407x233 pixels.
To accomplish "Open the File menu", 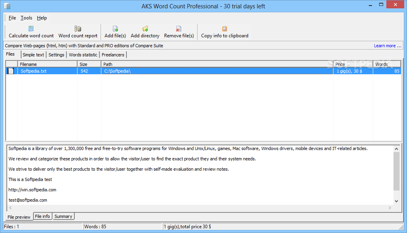I will 12,18.
